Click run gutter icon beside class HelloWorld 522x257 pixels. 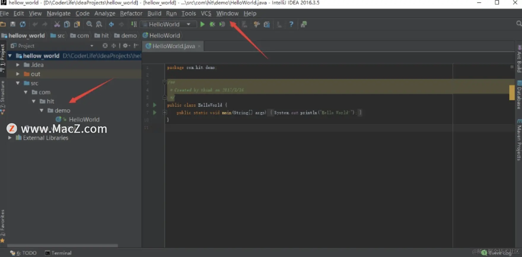[x=155, y=105]
